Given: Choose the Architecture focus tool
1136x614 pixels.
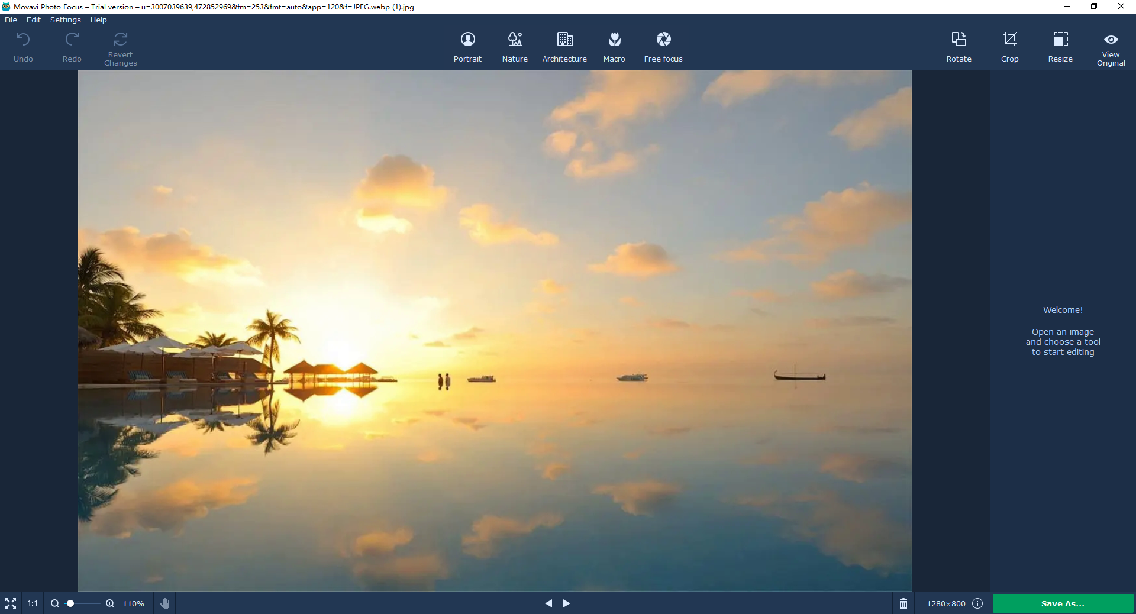Looking at the screenshot, I should point(564,47).
